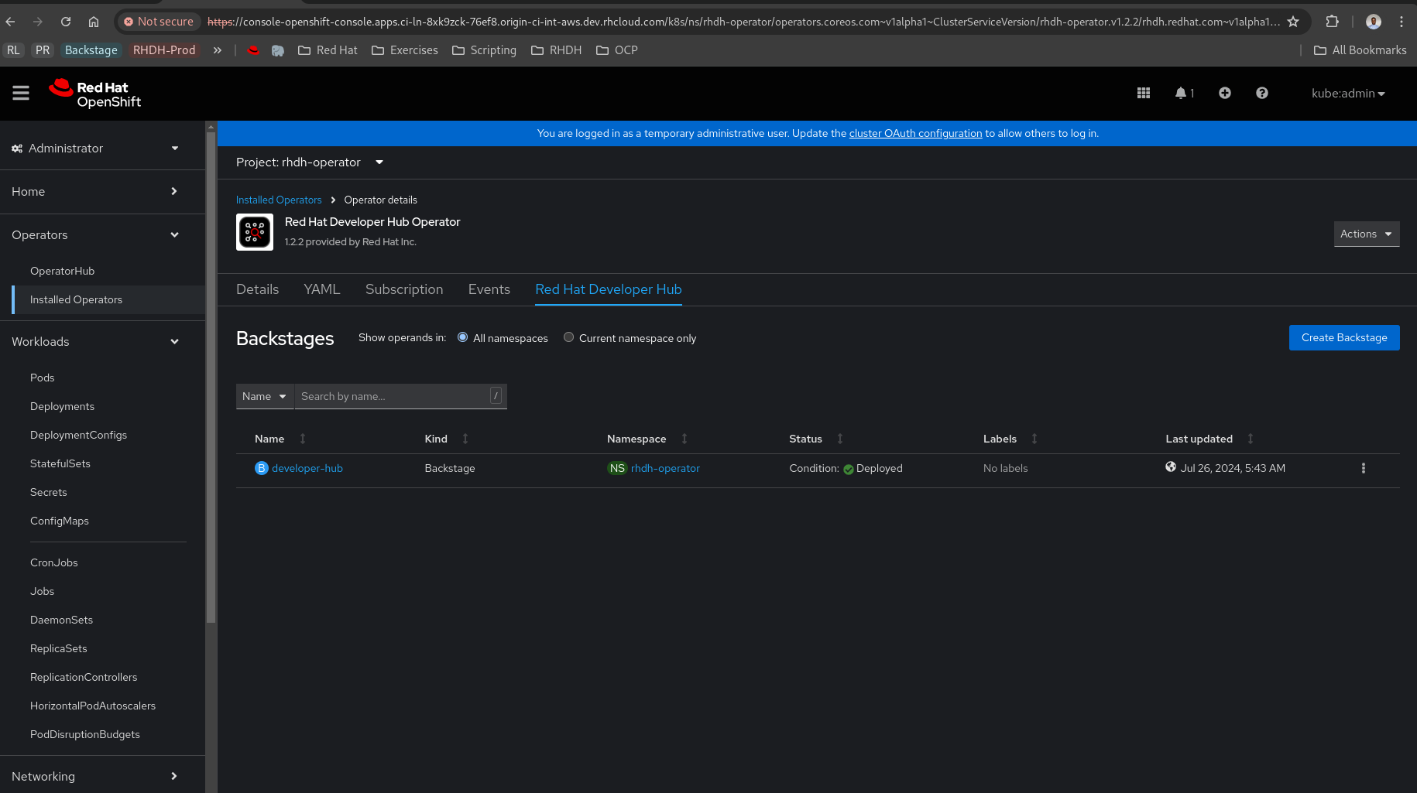The height and width of the screenshot is (793, 1417).
Task: Open OperatorHub in the sidebar
Action: (62, 272)
